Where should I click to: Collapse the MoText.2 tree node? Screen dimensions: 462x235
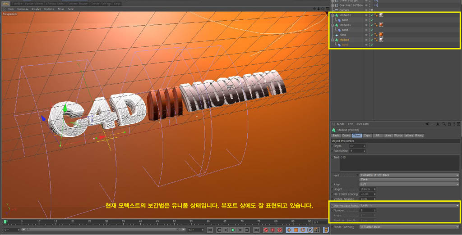[333, 15]
